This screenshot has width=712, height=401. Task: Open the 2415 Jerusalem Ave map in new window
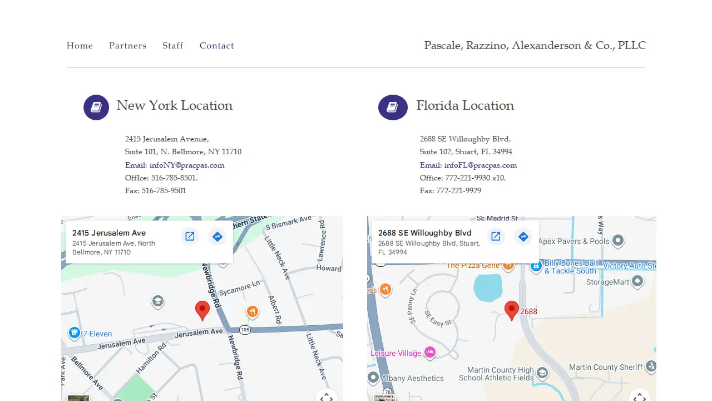pyautogui.click(x=190, y=237)
